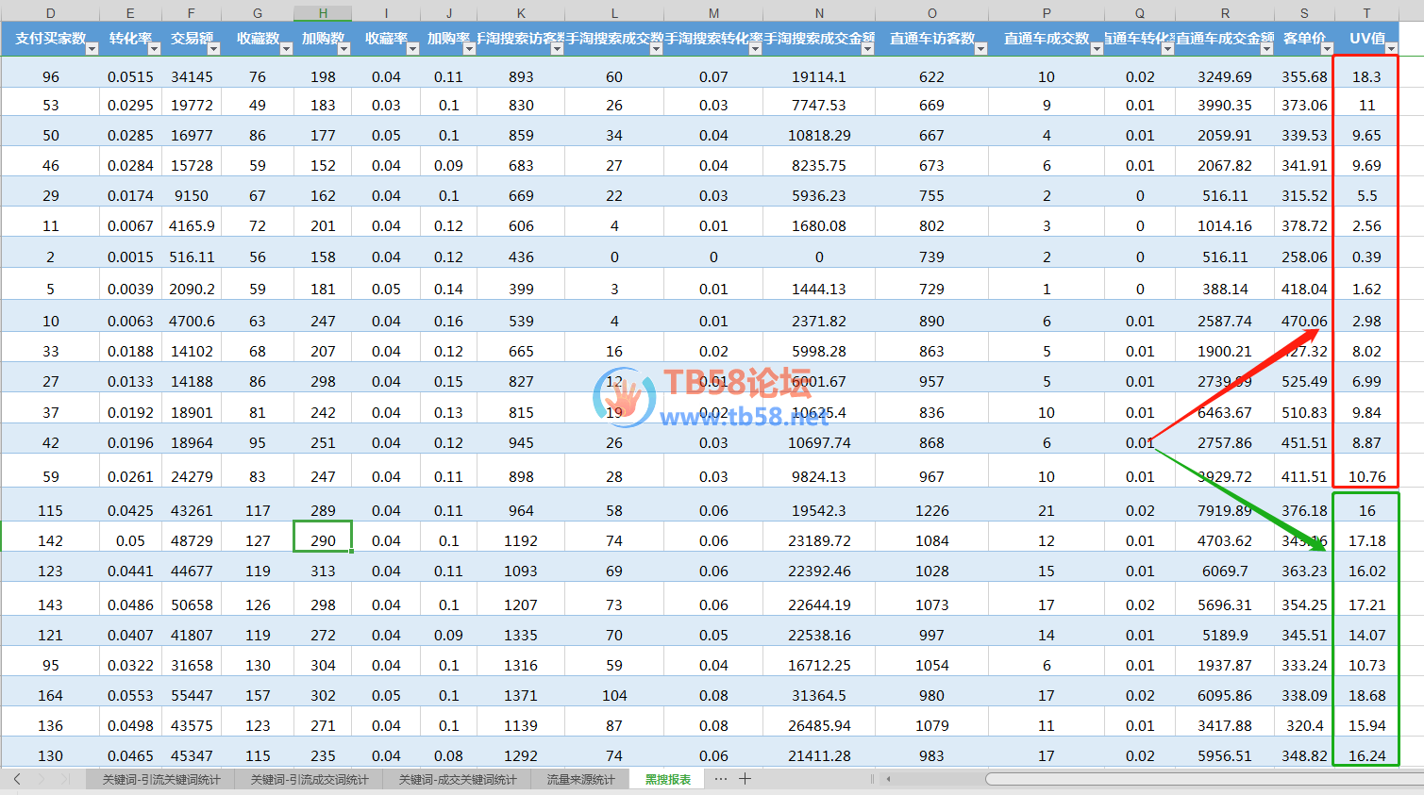The height and width of the screenshot is (795, 1424).
Task: Select column H header
Action: 323,13
